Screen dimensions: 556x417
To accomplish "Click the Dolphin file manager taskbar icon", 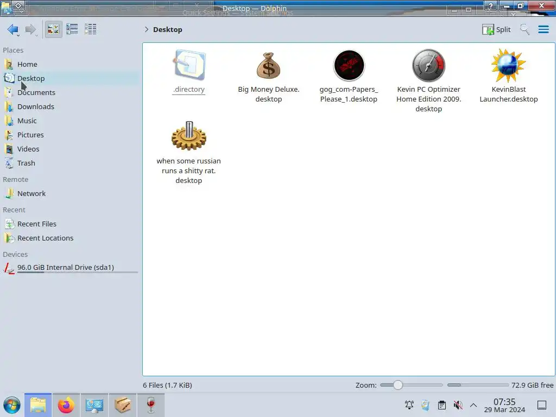I will click(38, 405).
